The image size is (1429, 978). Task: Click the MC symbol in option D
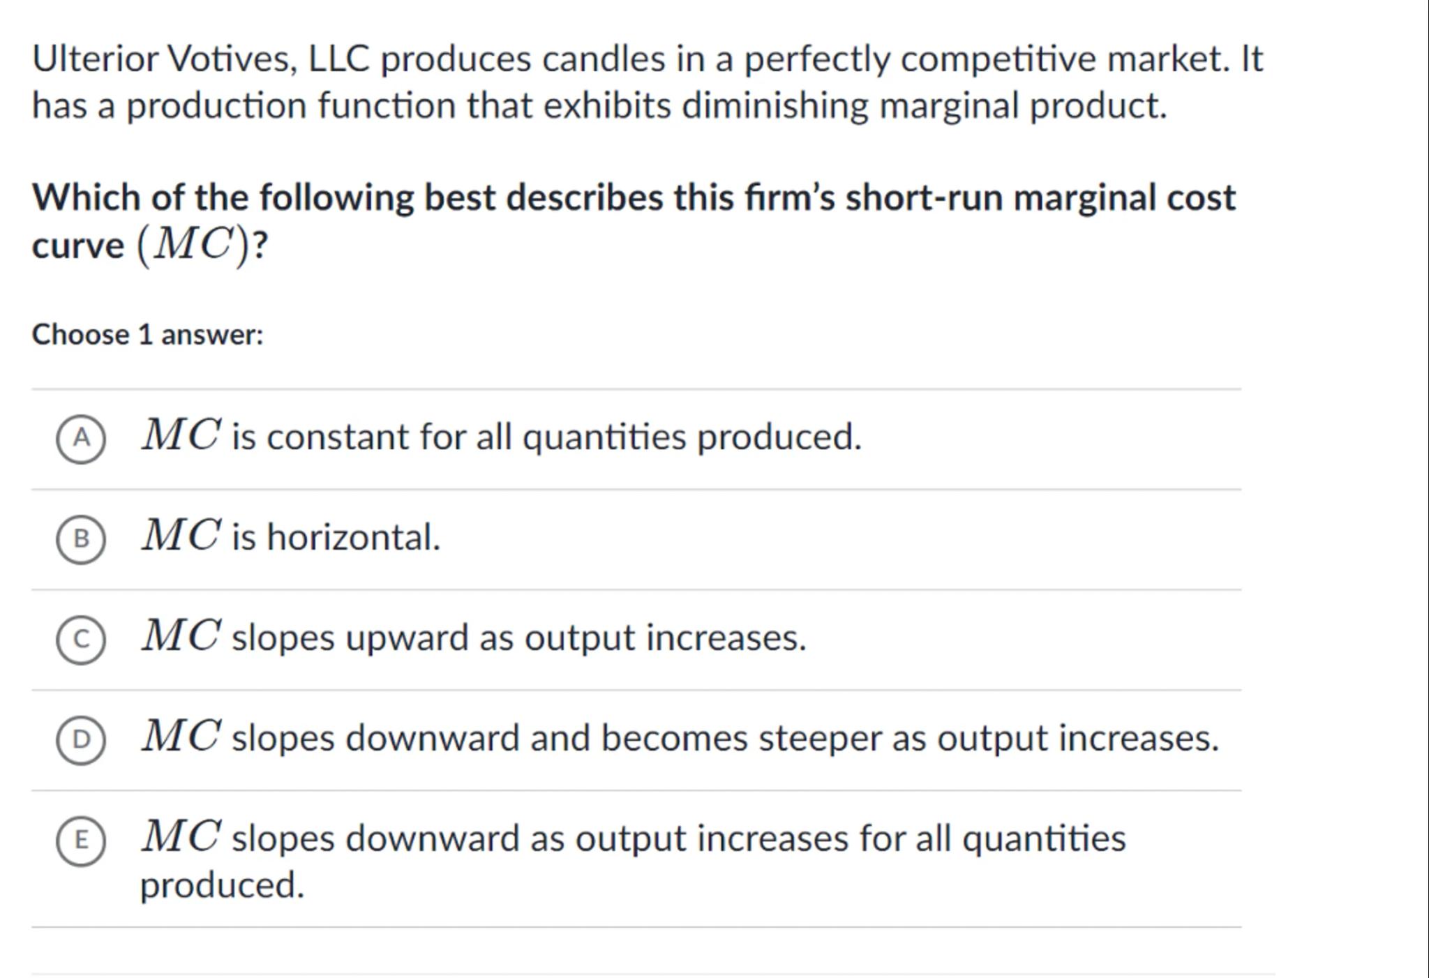(x=181, y=736)
